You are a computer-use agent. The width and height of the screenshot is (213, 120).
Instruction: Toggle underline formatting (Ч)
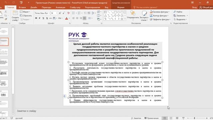43,18
